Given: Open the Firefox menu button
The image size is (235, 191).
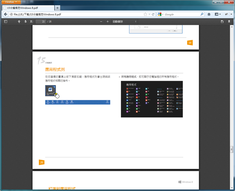Looking at the screenshot, I should point(11,2).
